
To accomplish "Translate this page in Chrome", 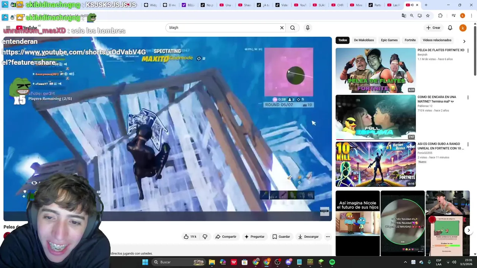I will 404,16.
